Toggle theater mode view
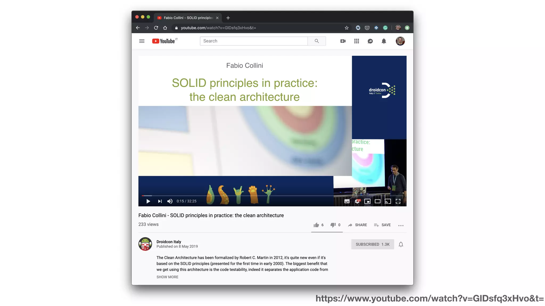 click(x=377, y=201)
